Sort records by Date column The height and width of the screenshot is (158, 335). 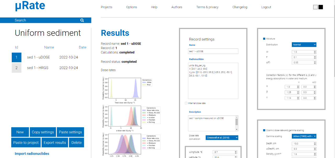click(x=82, y=47)
